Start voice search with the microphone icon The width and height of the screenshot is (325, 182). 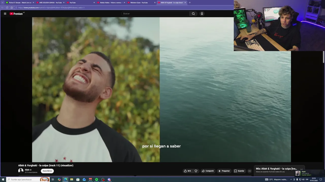202,14
